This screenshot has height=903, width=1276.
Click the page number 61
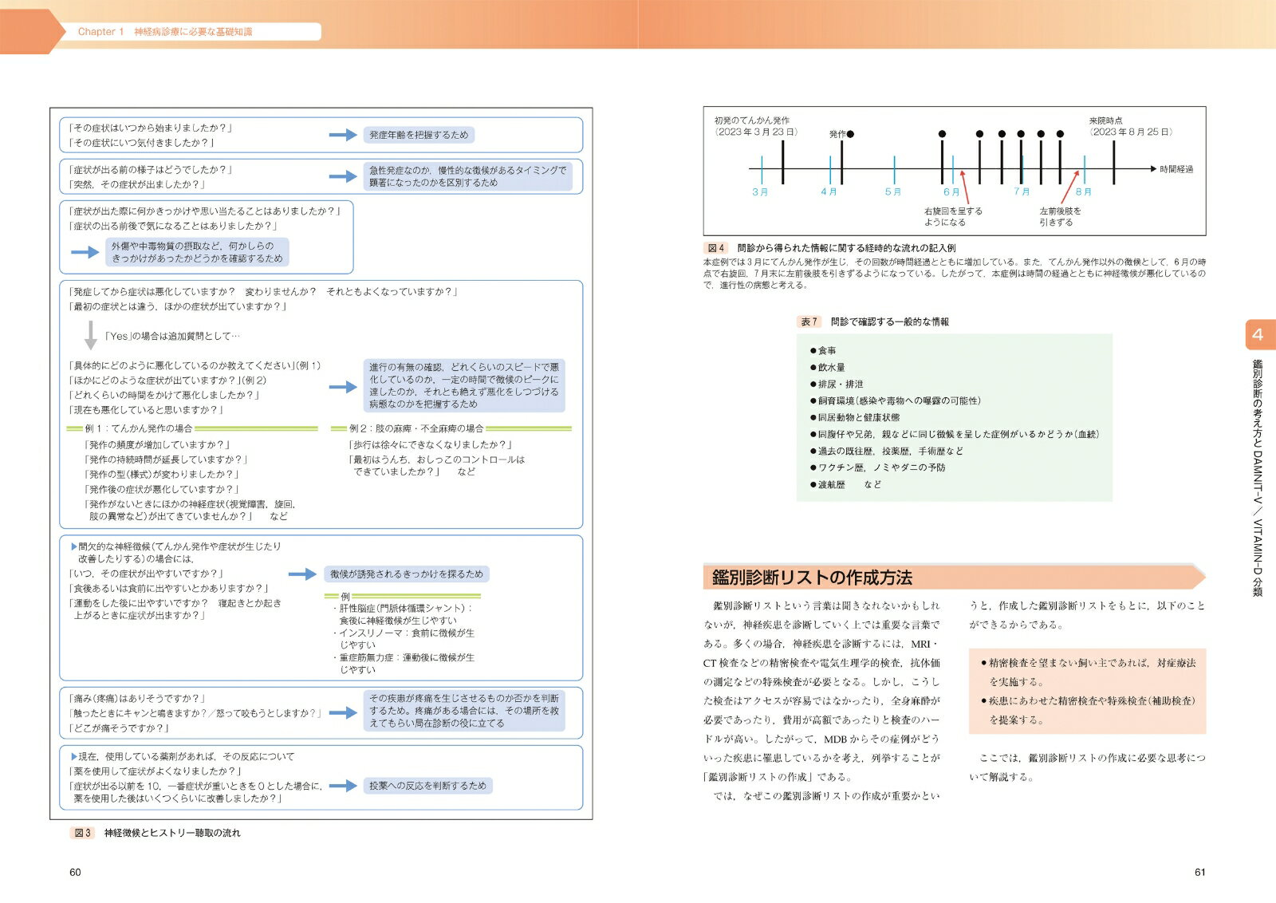[1199, 873]
